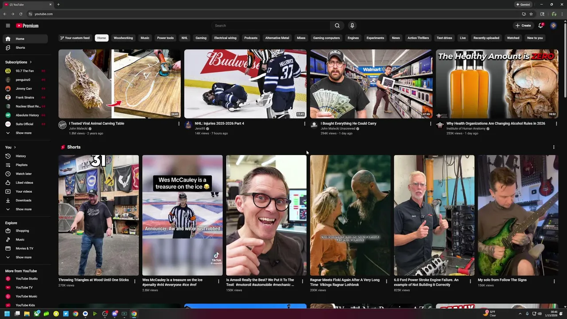This screenshot has width=567, height=319.
Task: Bookmark this page with star icon
Action: (x=531, y=14)
